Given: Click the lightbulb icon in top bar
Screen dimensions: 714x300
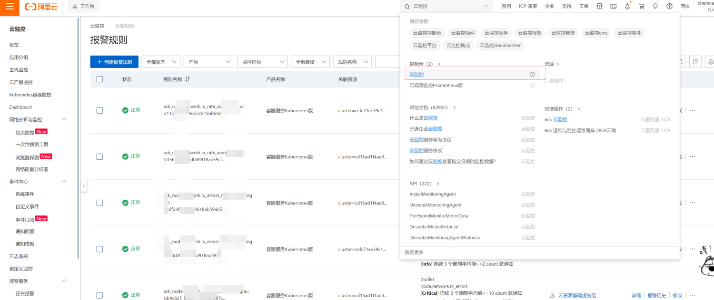Looking at the screenshot, I should (x=655, y=7).
